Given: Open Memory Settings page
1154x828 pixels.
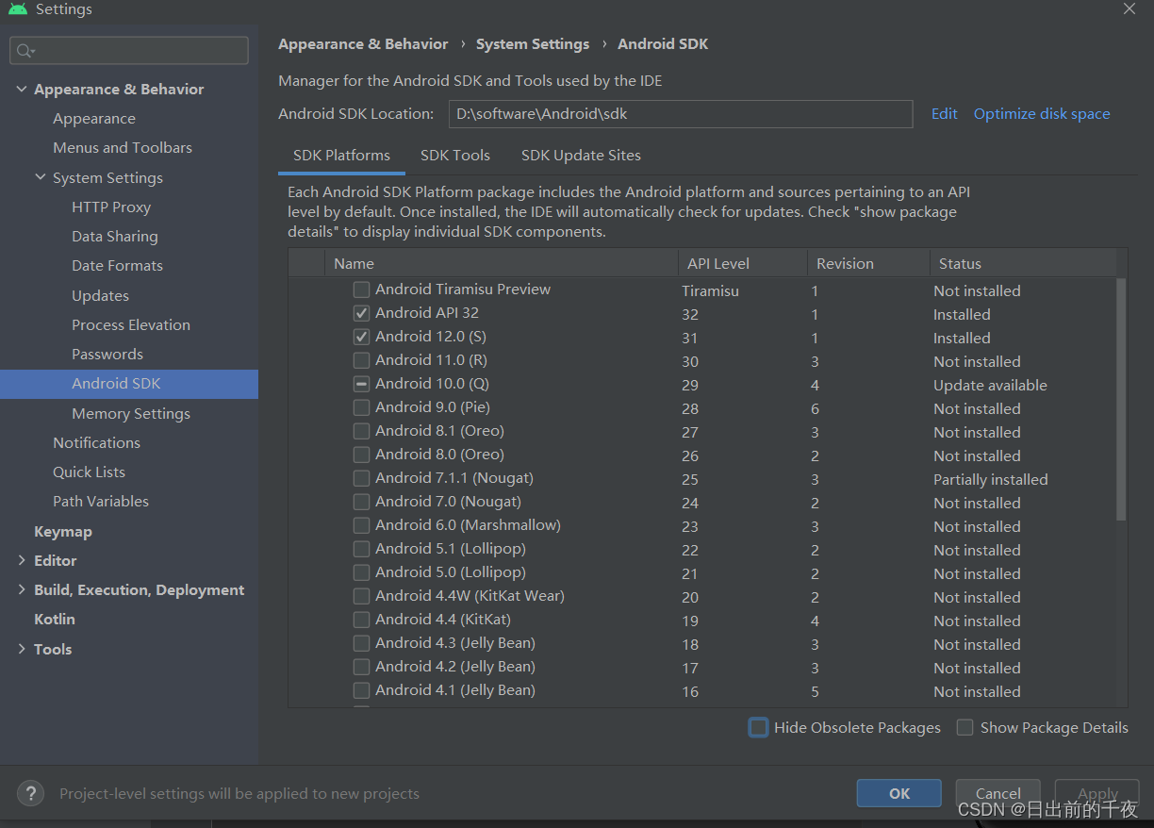Looking at the screenshot, I should (x=131, y=413).
